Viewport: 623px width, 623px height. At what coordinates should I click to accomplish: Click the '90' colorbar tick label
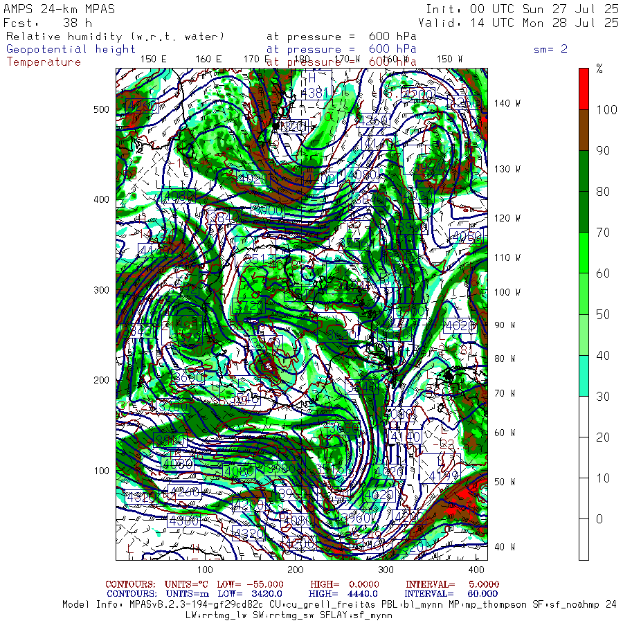tap(603, 151)
